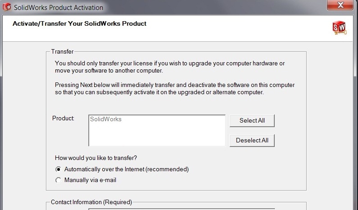
Task: Click the paragraph starting with You should only transfer
Action: pos(170,67)
